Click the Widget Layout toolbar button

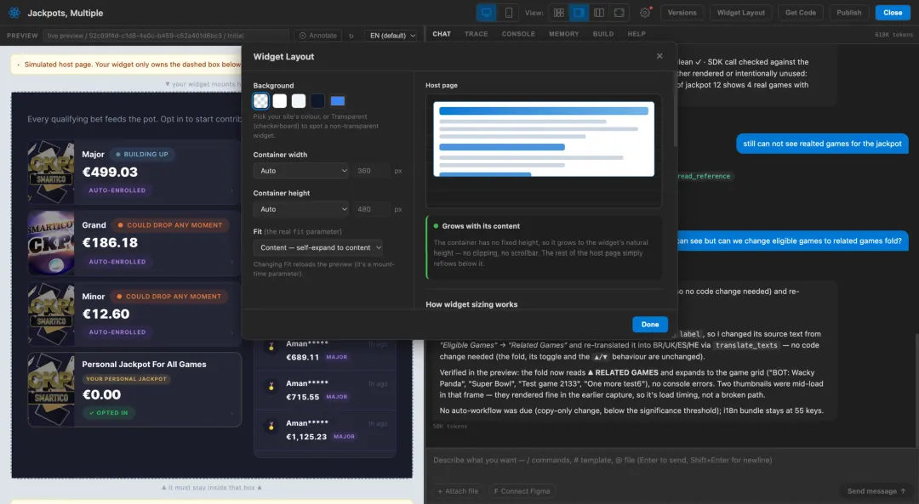pyautogui.click(x=741, y=12)
